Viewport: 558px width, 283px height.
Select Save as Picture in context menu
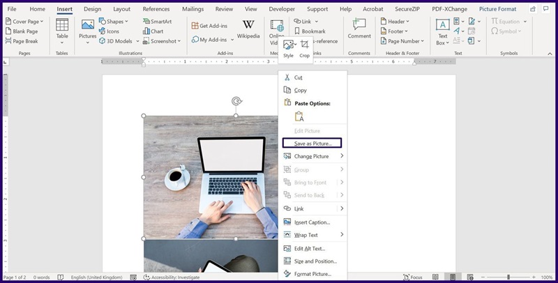pyautogui.click(x=312, y=143)
